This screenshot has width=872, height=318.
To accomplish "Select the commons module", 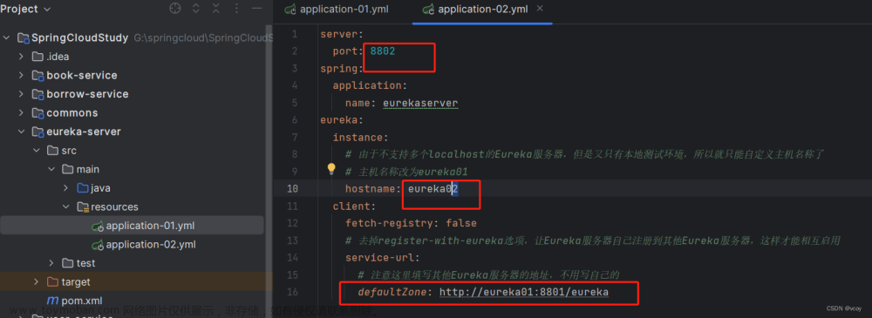I will point(72,113).
